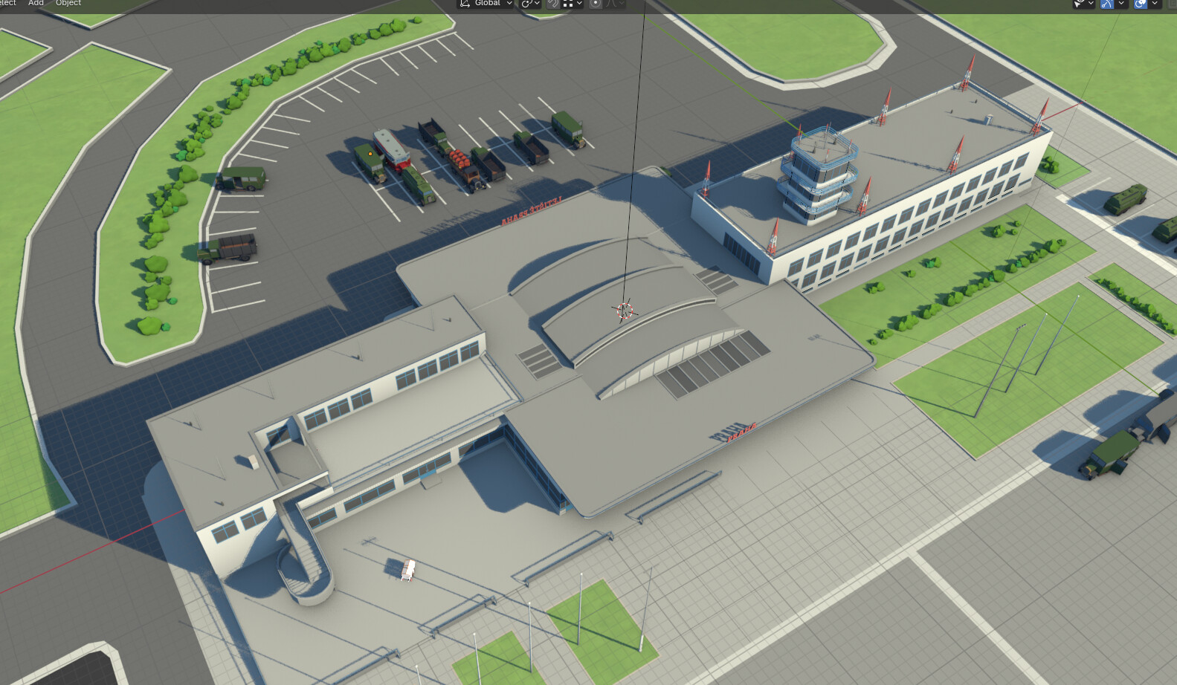Toggle proportional editing
The height and width of the screenshot is (685, 1177).
click(596, 3)
